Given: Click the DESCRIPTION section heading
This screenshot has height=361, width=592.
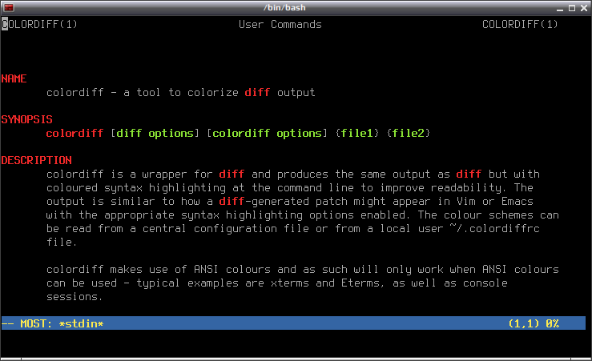Looking at the screenshot, I should click(36, 160).
